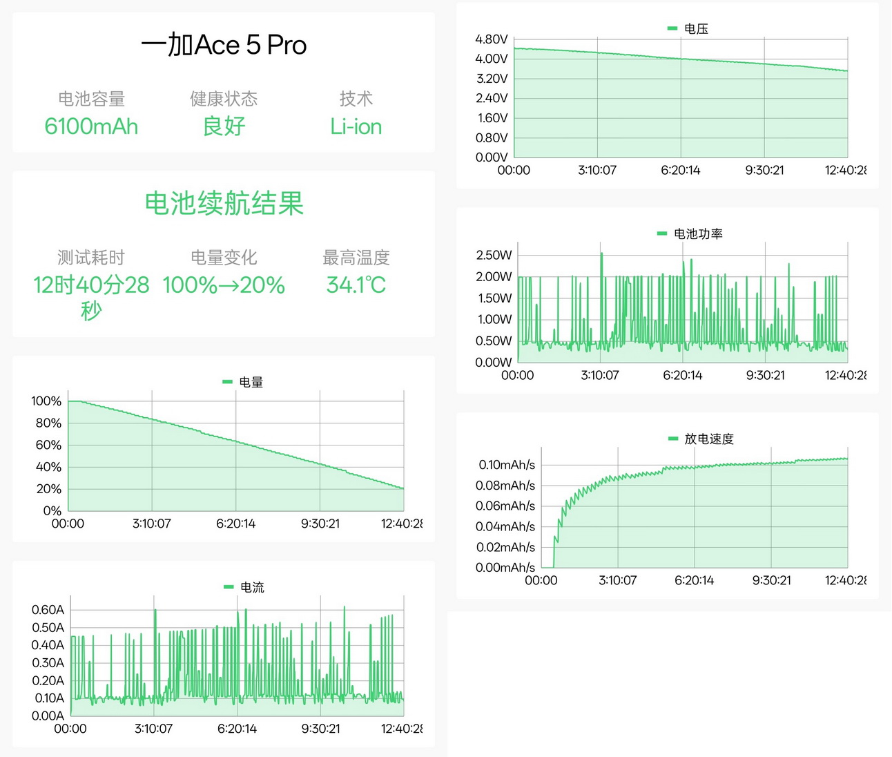
Task: Click the 电压 legend label text
Action: [696, 28]
